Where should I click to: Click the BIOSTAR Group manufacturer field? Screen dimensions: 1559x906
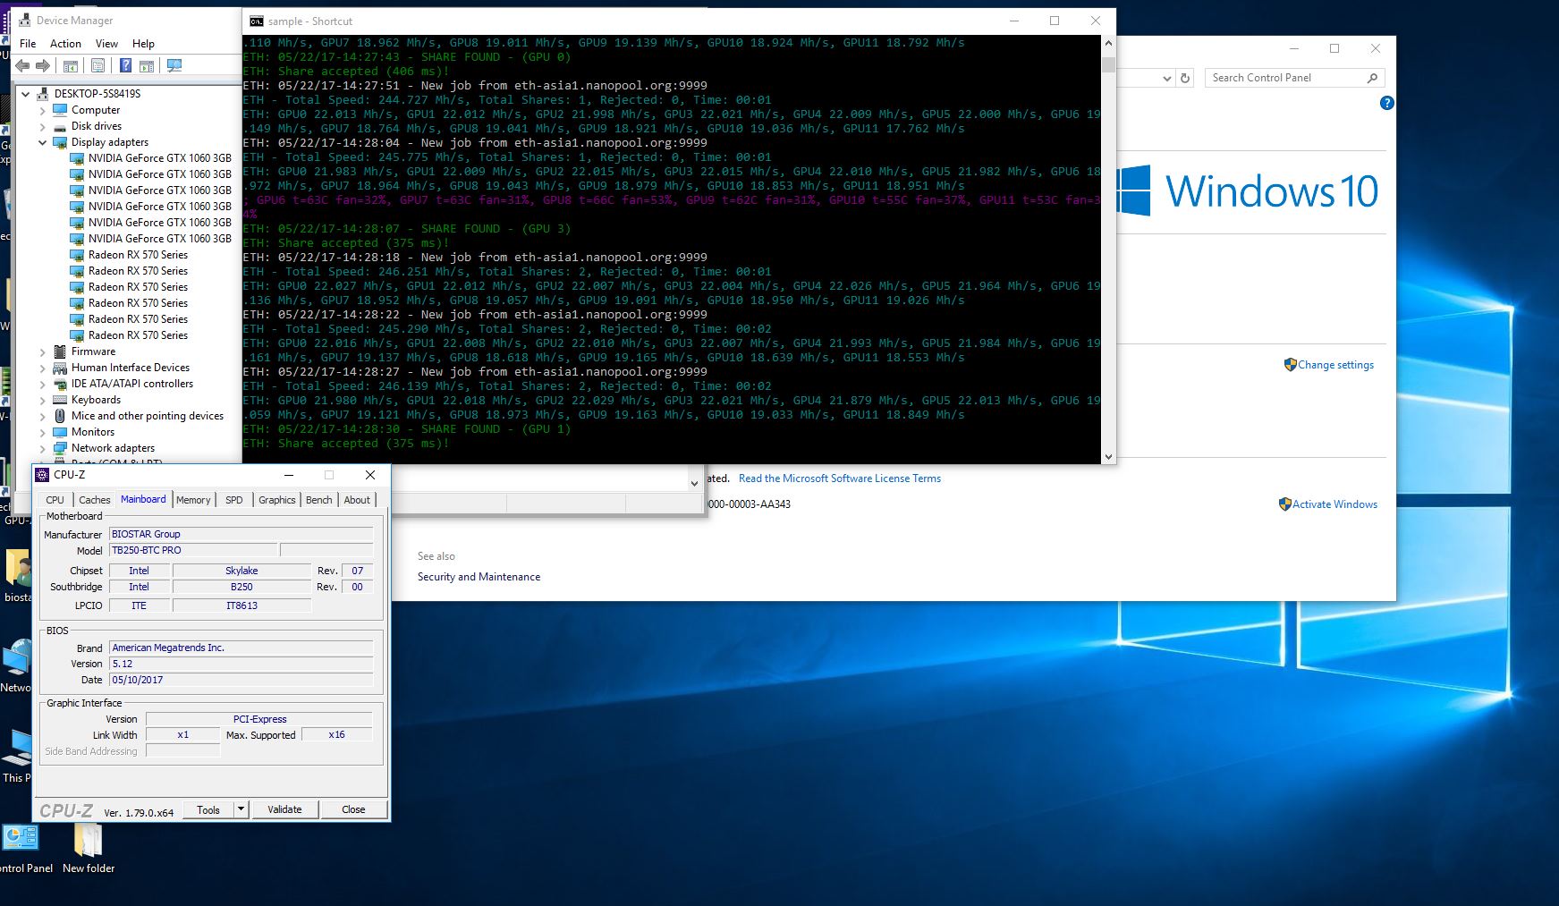[241, 534]
